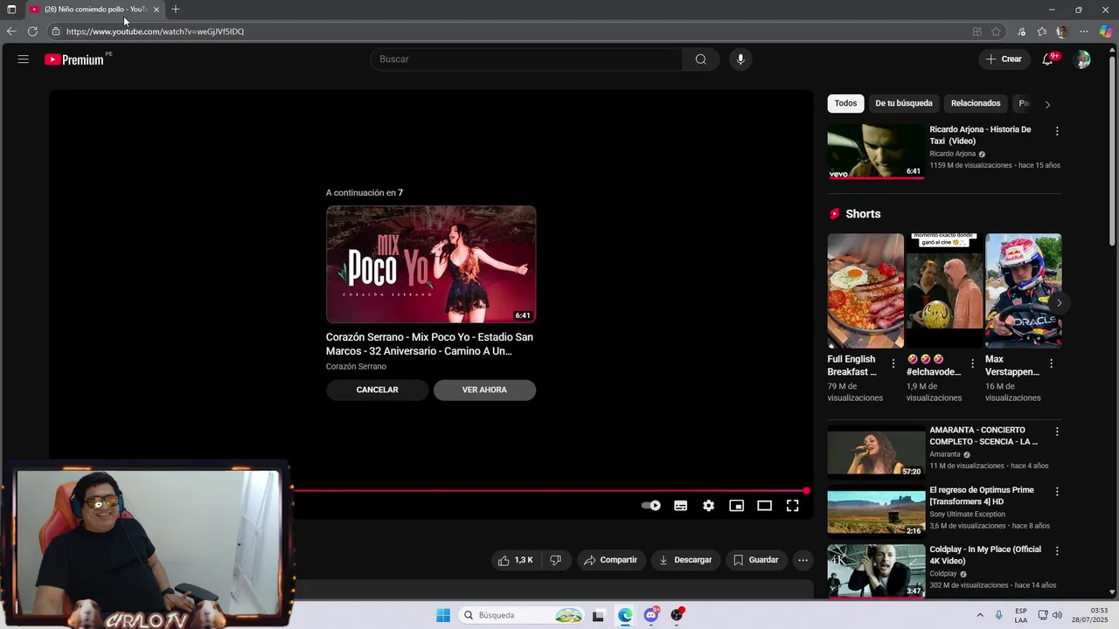The height and width of the screenshot is (629, 1119).
Task: Open Ricardo Arjona Historia De Taxi thumbnail
Action: 876,151
